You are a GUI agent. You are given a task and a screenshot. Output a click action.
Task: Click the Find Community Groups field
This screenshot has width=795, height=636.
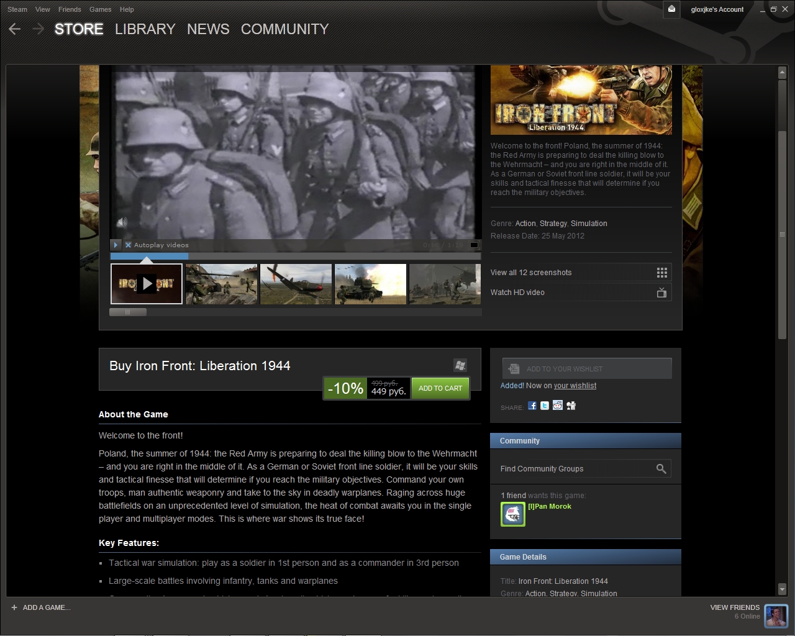point(585,469)
